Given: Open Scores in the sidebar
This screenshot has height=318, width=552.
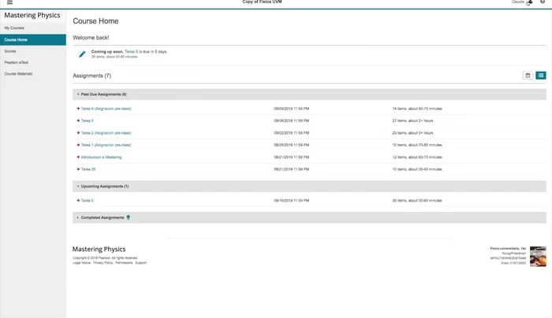Looking at the screenshot, I should [x=10, y=50].
